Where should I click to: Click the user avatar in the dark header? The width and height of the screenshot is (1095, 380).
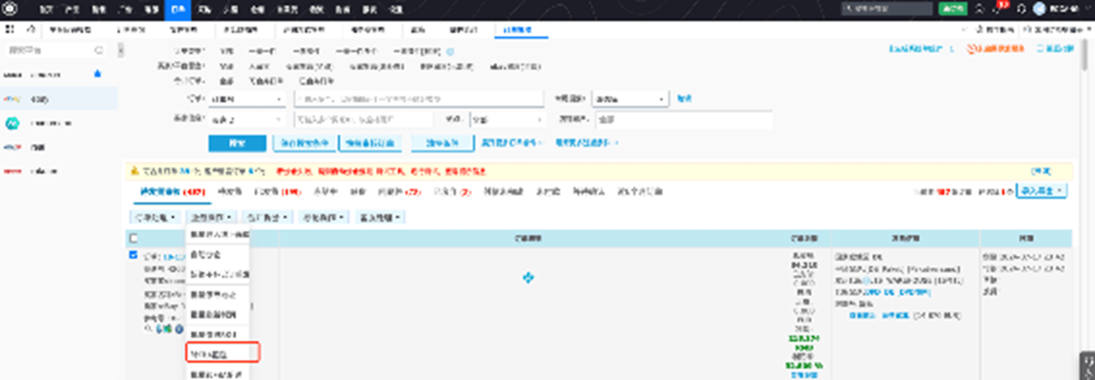coord(1039,9)
